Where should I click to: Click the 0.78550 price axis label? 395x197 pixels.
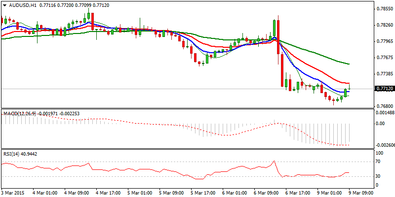[x=384, y=9]
